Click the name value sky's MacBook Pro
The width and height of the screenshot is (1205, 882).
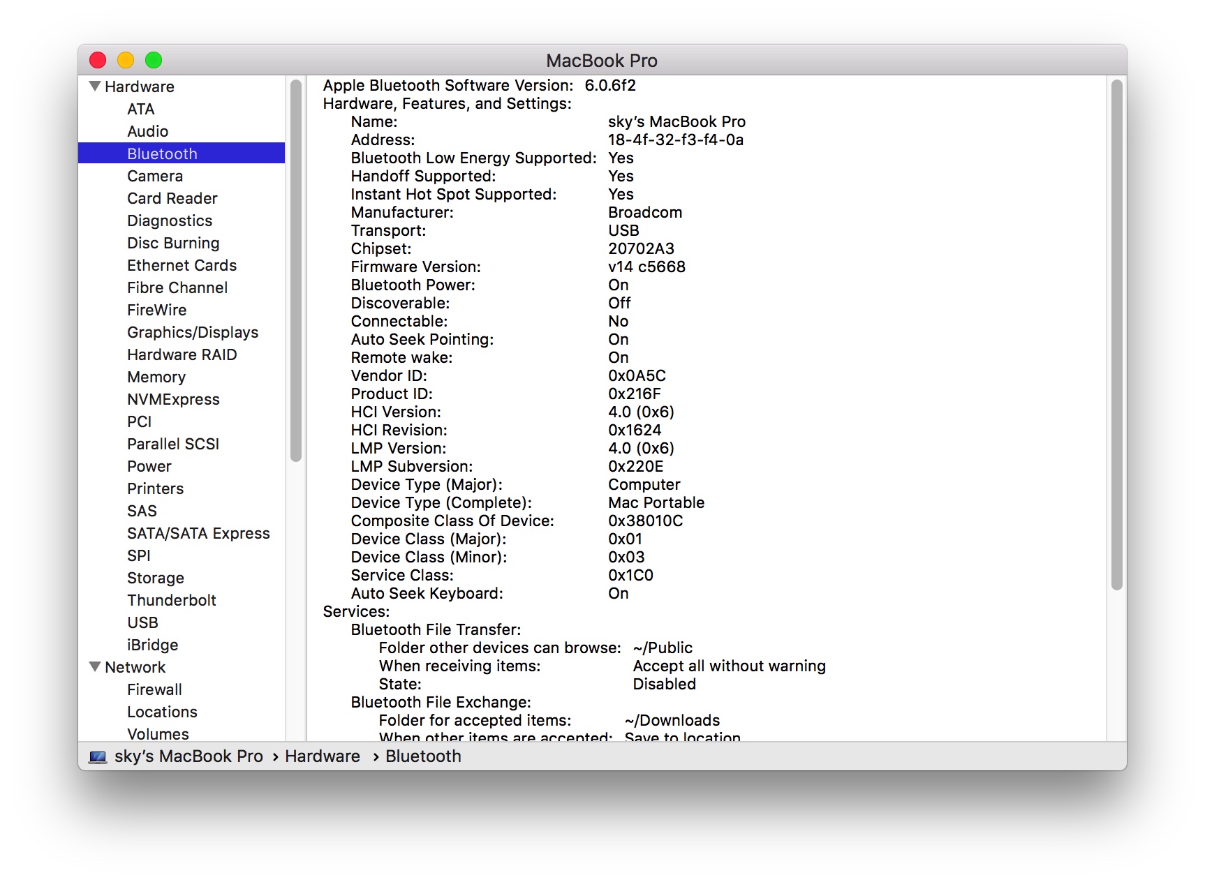[677, 121]
